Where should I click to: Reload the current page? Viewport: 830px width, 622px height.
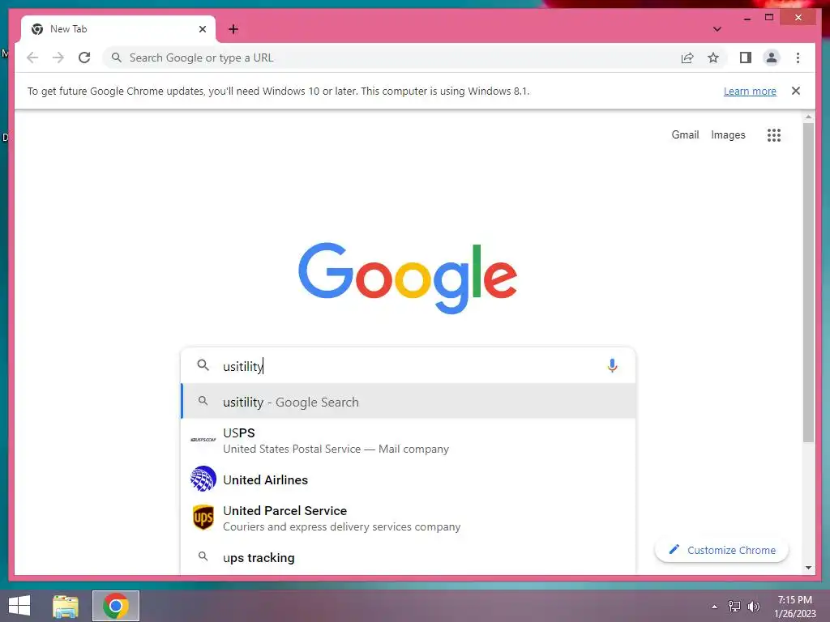84,58
